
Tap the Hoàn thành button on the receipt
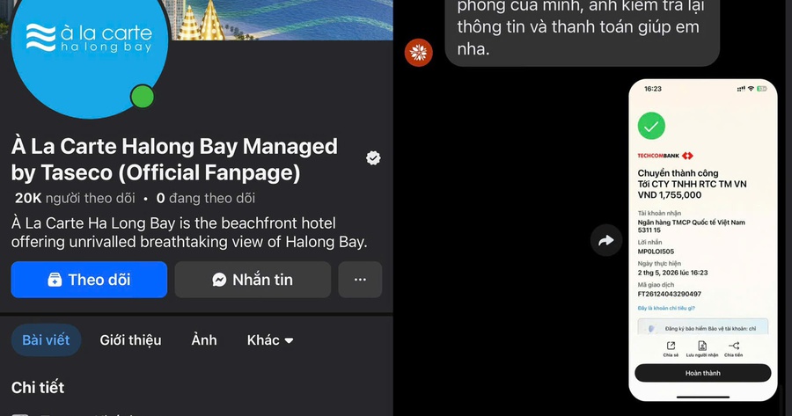click(702, 373)
